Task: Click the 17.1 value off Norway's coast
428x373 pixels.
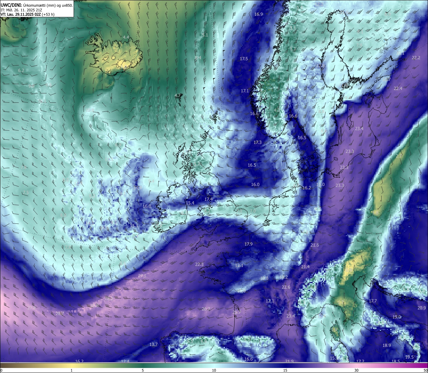Action: (x=245, y=91)
